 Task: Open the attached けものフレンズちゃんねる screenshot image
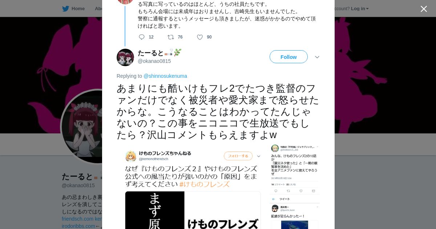193,187
